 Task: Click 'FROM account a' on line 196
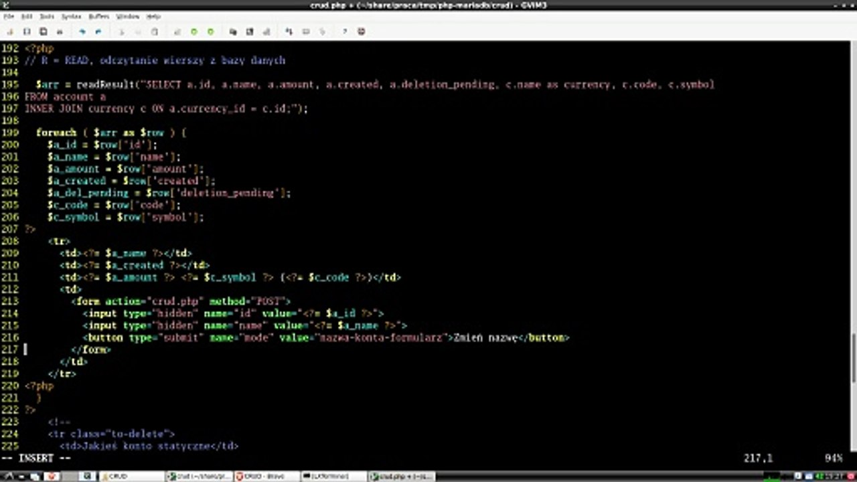click(x=65, y=96)
